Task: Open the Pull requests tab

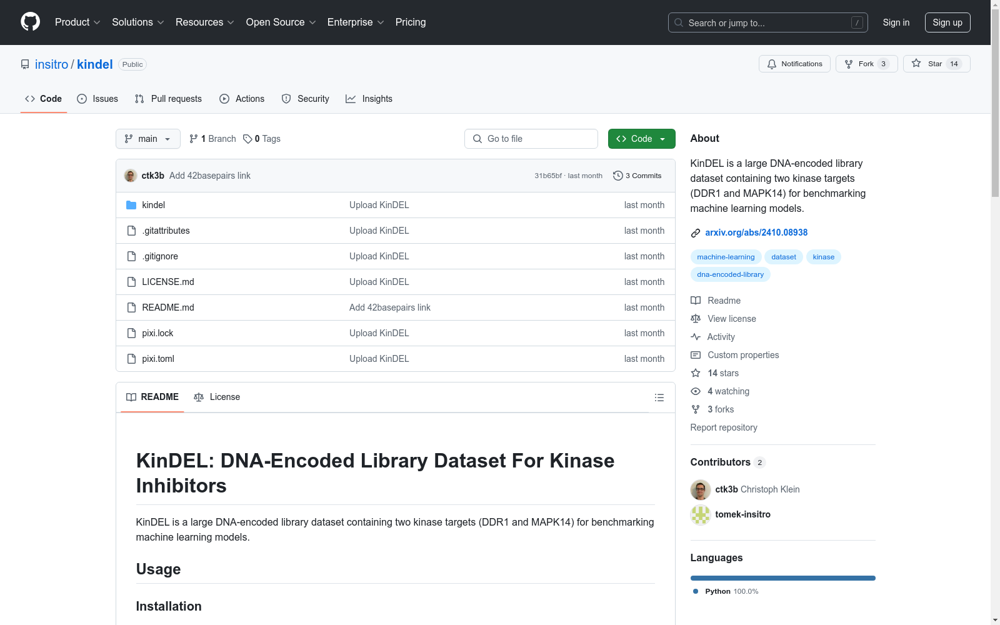Action: (x=168, y=99)
